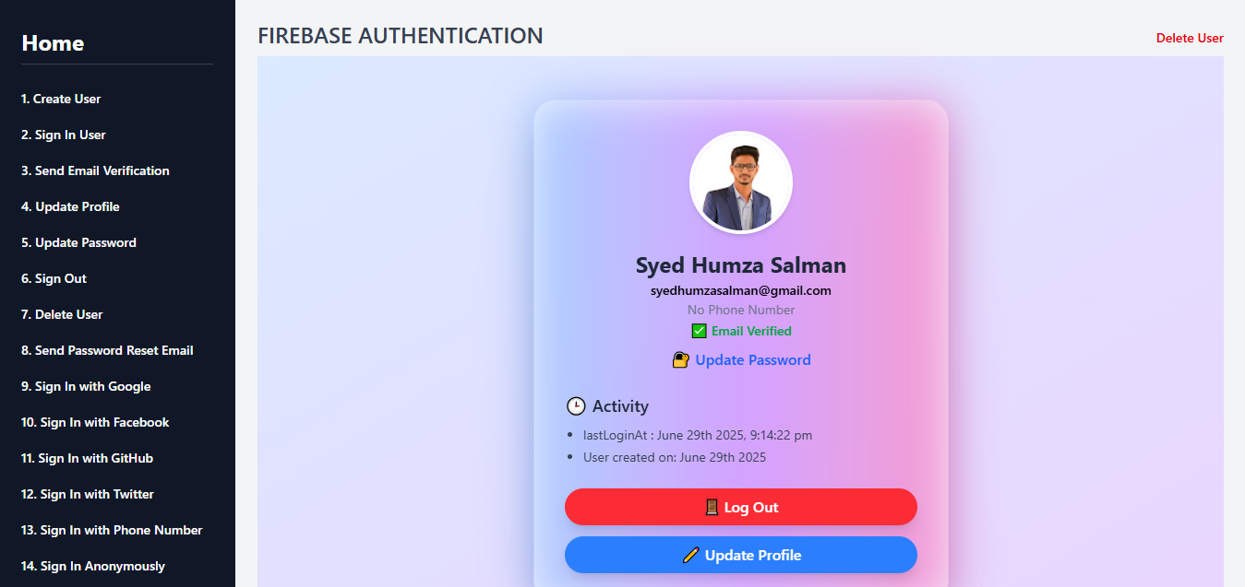The height and width of the screenshot is (587, 1245).
Task: Click the phone icon inside the Log Out button
Action: pos(711,507)
